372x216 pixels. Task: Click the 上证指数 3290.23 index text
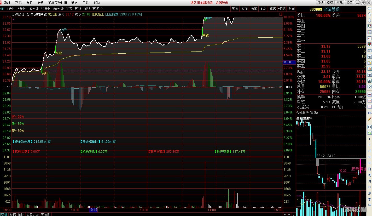pyautogui.click(x=124, y=14)
